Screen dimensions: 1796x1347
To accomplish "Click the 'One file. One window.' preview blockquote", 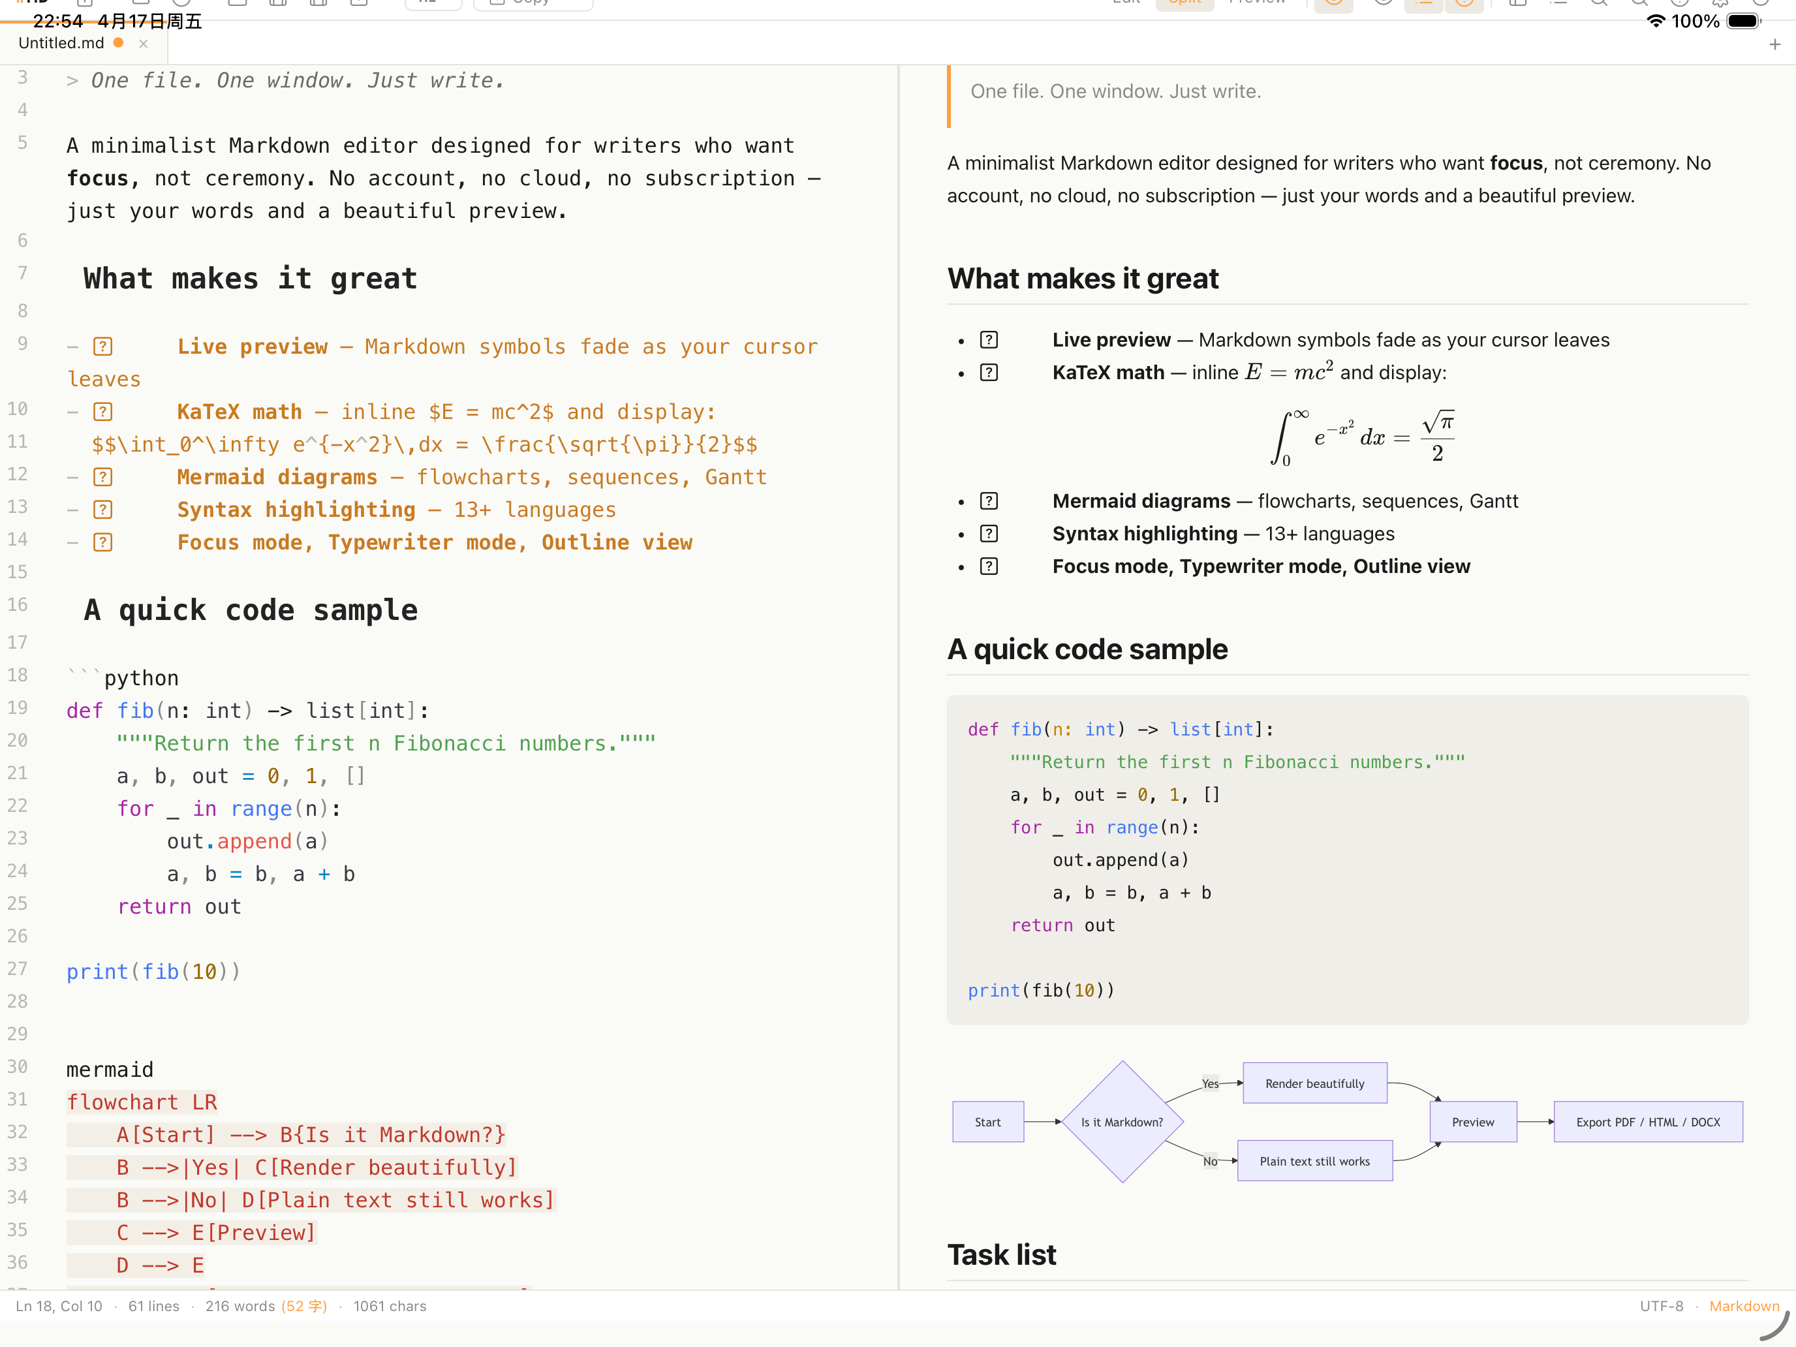I will pyautogui.click(x=1115, y=91).
